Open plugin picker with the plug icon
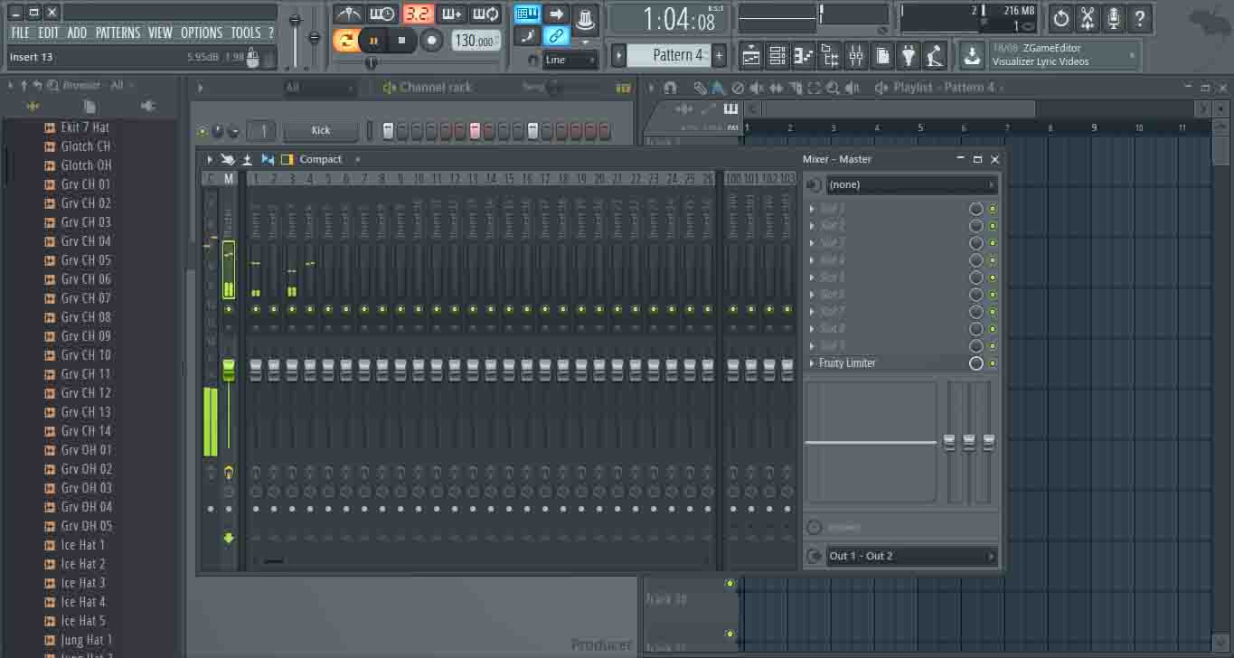Image resolution: width=1234 pixels, height=658 pixels. pyautogui.click(x=909, y=56)
